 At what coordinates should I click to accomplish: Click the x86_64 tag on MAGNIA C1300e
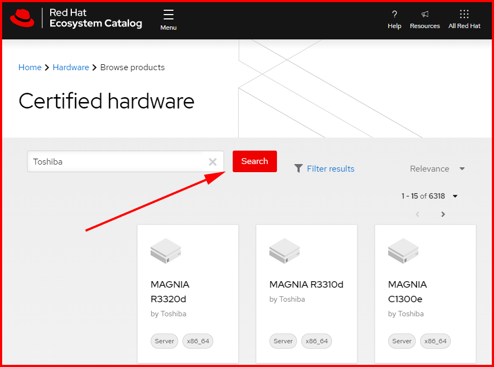tap(435, 341)
